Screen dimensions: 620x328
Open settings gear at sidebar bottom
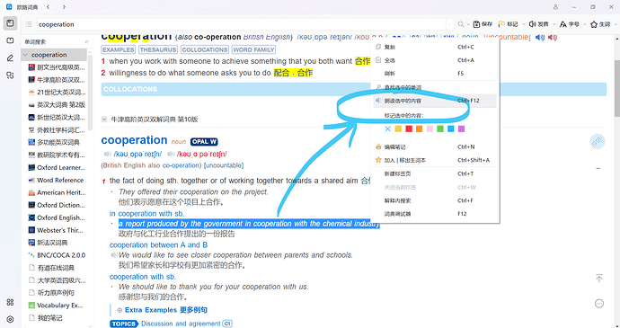point(10,319)
